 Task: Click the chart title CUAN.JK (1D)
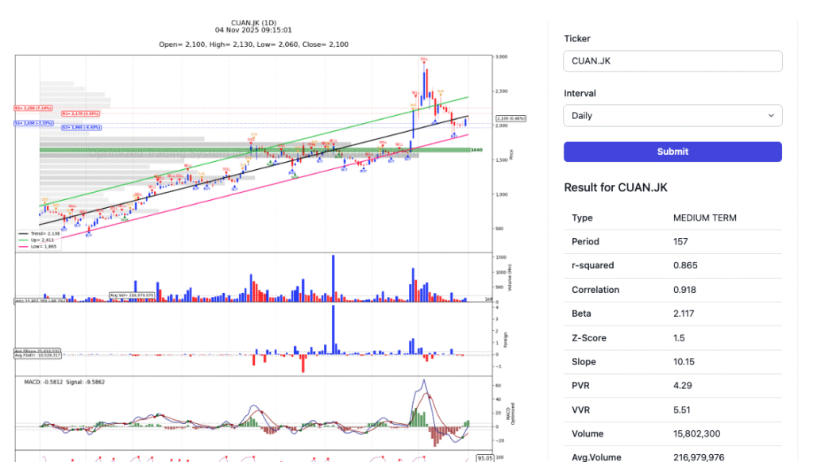pos(254,22)
